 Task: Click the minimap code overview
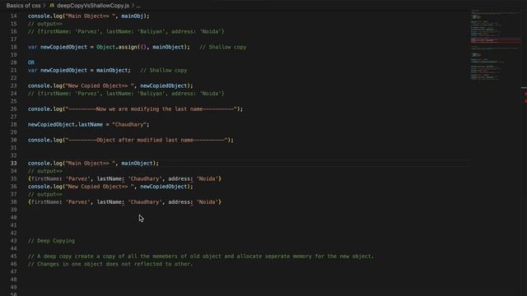click(495, 45)
